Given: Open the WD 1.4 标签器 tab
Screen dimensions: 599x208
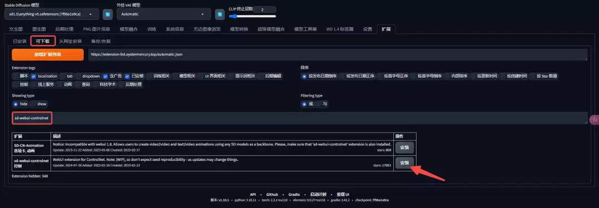Looking at the screenshot, I should coord(339,29).
